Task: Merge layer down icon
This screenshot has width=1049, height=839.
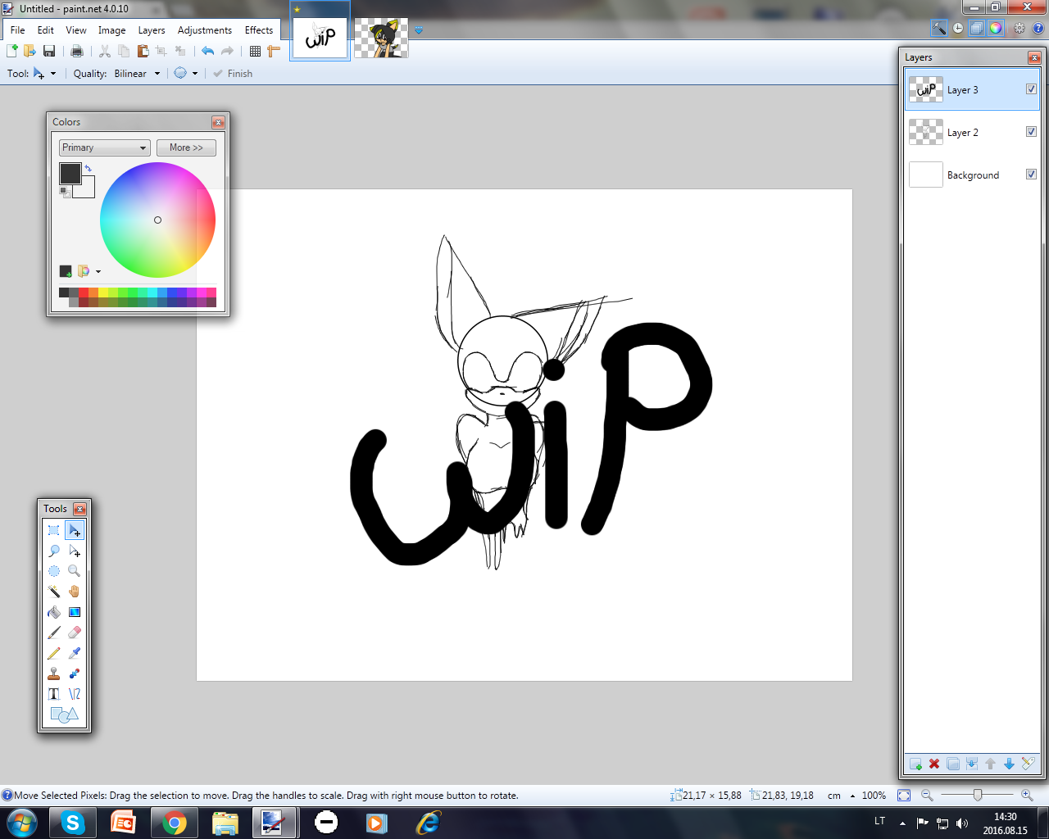Action: tap(972, 764)
